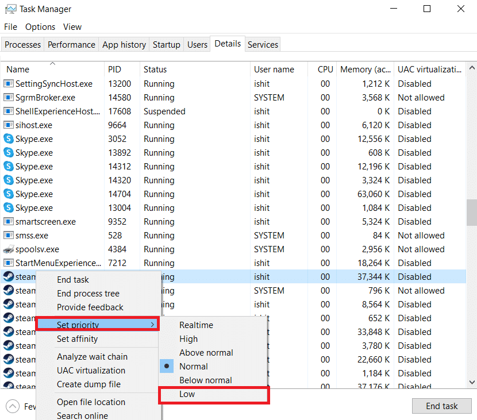Set process priority to Realtime
The image size is (477, 420).
click(x=213, y=325)
